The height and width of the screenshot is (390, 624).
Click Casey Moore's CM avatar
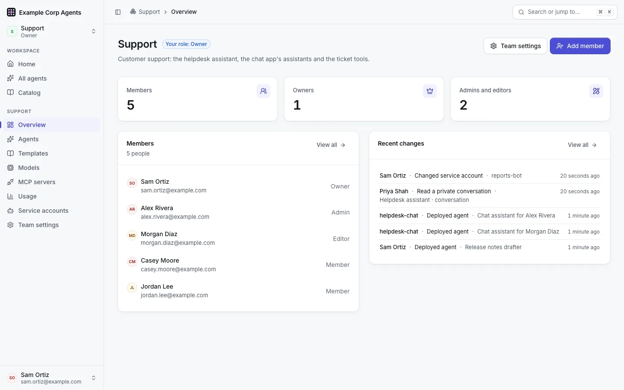132,262
